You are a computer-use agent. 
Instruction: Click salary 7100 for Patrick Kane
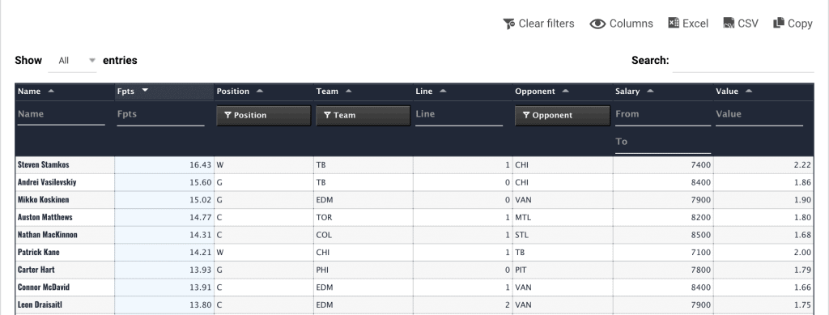[700, 252]
